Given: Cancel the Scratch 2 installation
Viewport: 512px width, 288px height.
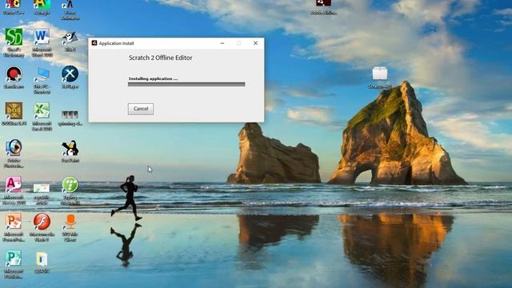Looking at the screenshot, I should 141,109.
